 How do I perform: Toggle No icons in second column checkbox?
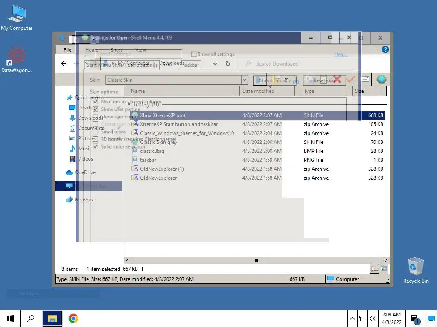point(95,102)
